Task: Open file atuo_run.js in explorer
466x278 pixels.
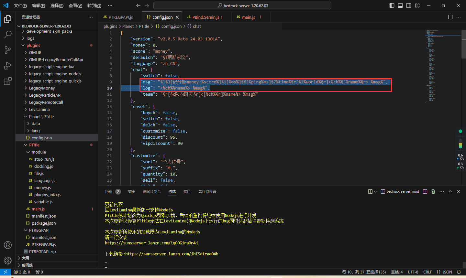Action: (57, 159)
